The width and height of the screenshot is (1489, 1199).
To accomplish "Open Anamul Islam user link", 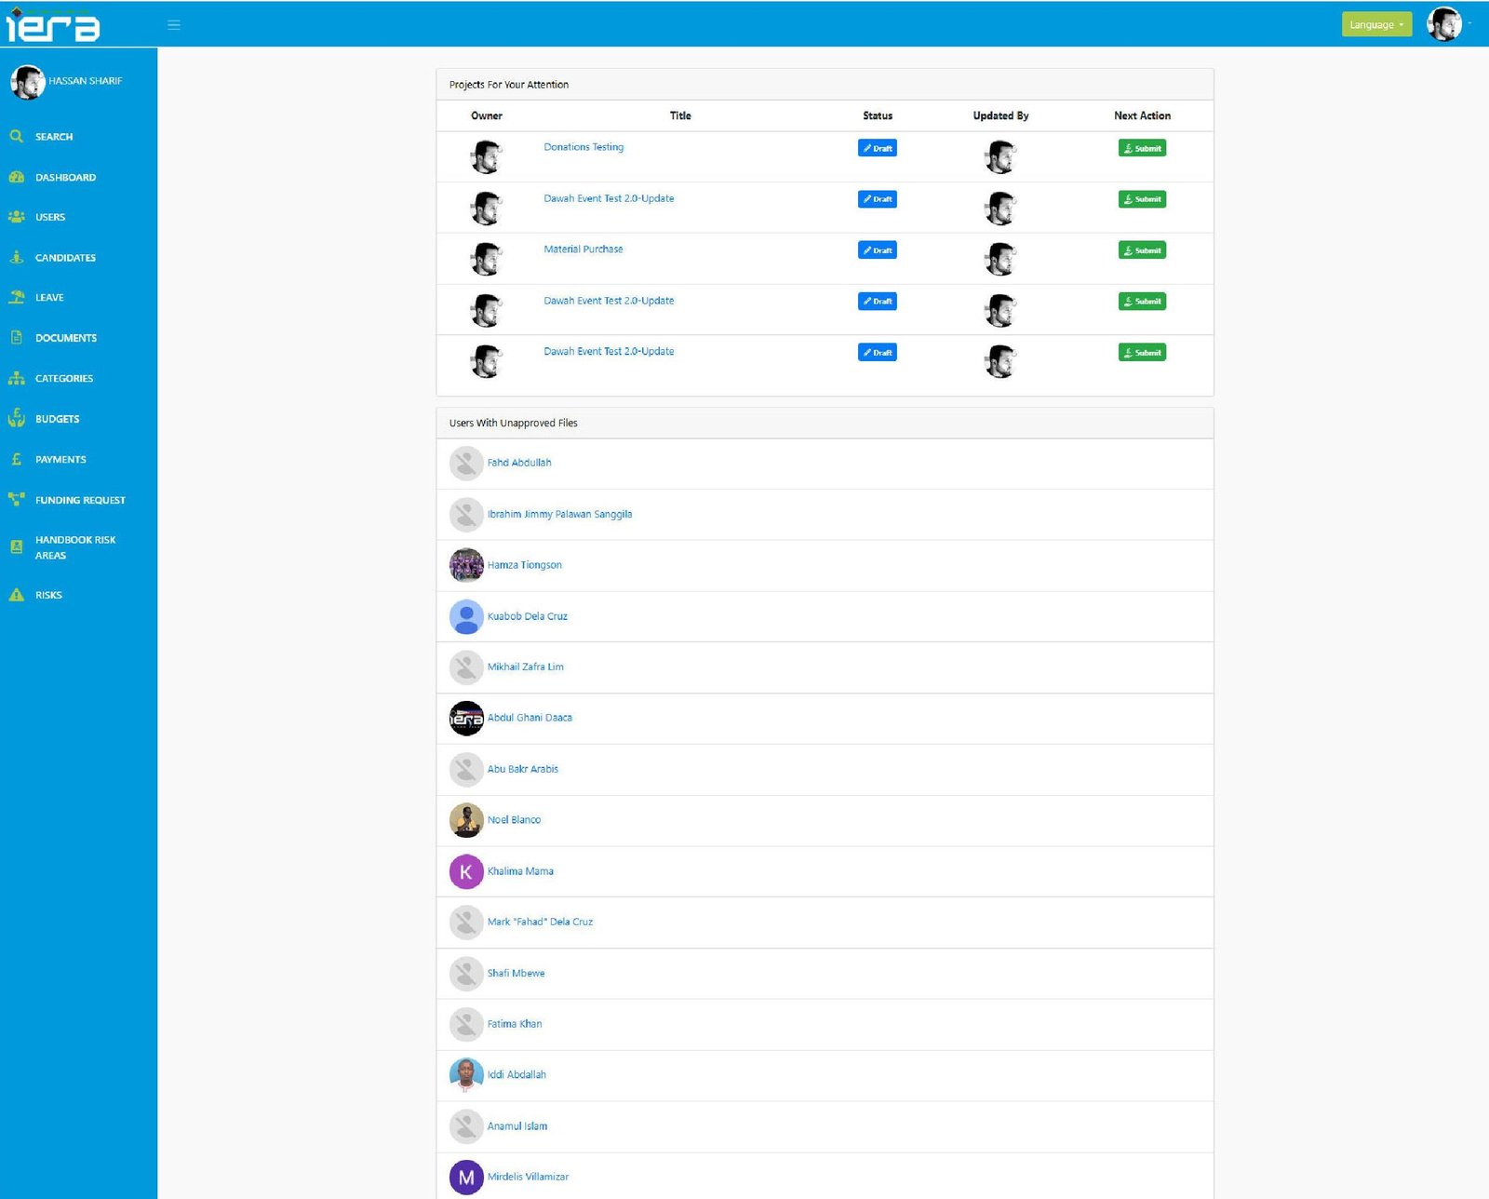I will point(517,1125).
